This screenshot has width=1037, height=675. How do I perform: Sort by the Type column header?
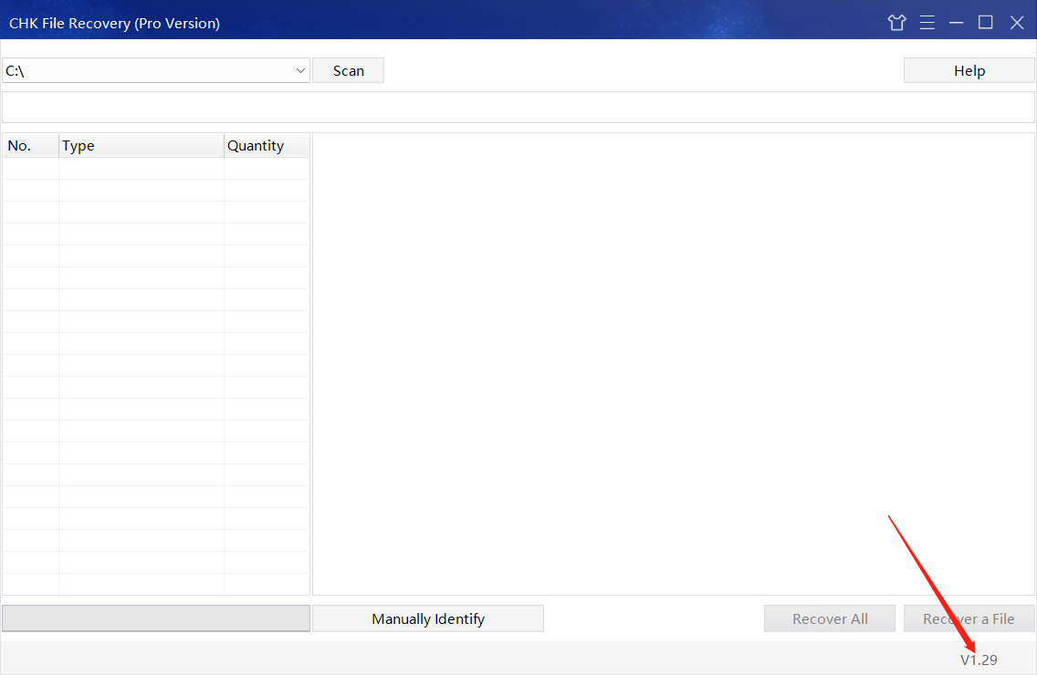point(141,145)
